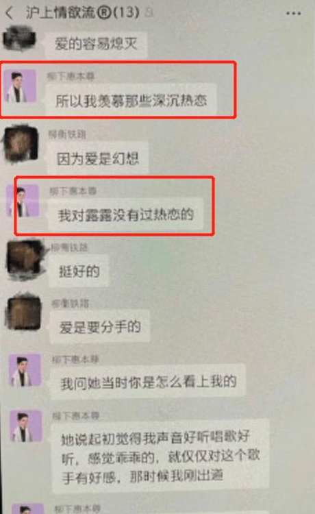Select the message 爱的容易熄灭

click(97, 45)
